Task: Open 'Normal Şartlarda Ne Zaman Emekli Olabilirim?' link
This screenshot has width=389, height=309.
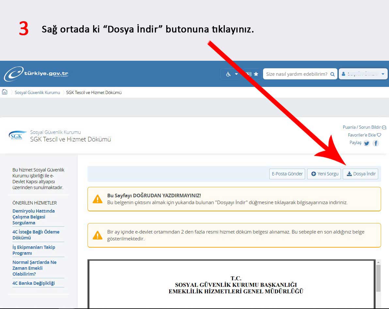Action: pyautogui.click(x=35, y=268)
